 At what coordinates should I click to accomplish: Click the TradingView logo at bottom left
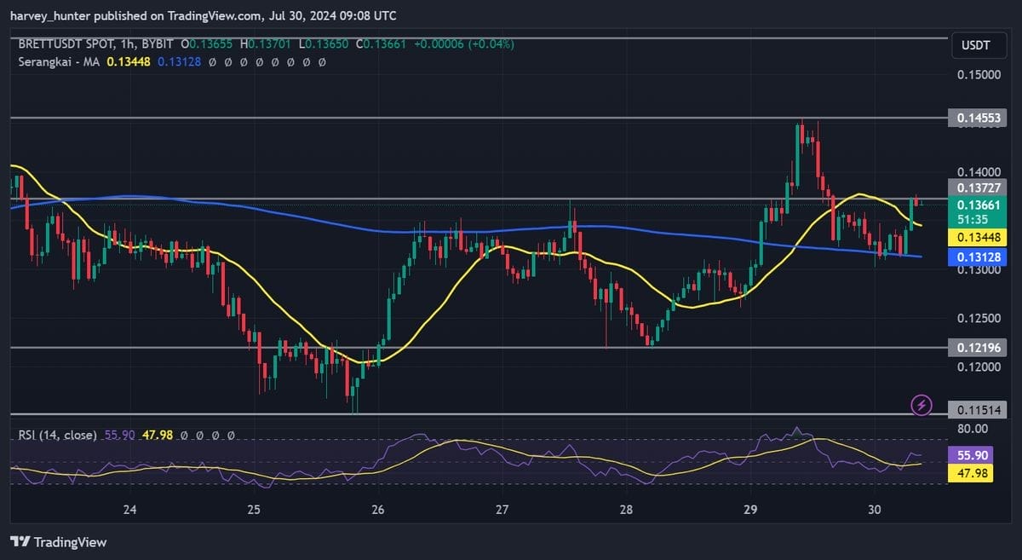pyautogui.click(x=59, y=541)
